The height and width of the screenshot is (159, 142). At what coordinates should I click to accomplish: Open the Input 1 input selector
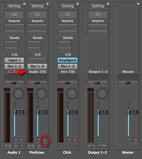click(x=14, y=60)
